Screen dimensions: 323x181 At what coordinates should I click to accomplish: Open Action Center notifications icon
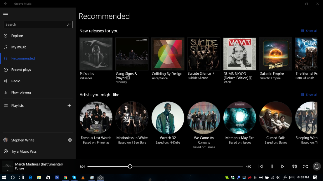pos(315,177)
